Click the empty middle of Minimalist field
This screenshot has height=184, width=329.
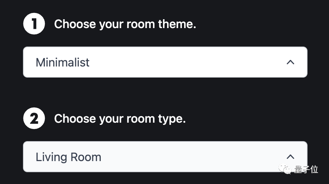[x=187, y=62]
